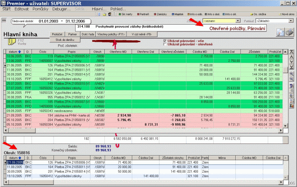Image resolution: width=297 pixels, height=187 pixels.
Task: Open Info o skl. toolbar shortcut
Action: click(229, 14)
